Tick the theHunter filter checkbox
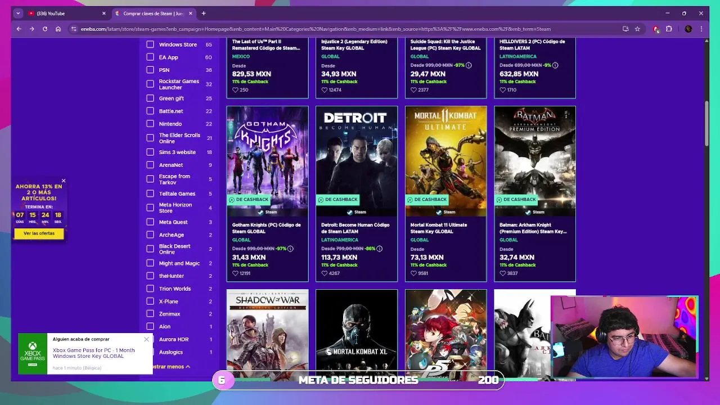The image size is (720, 405). point(150,276)
